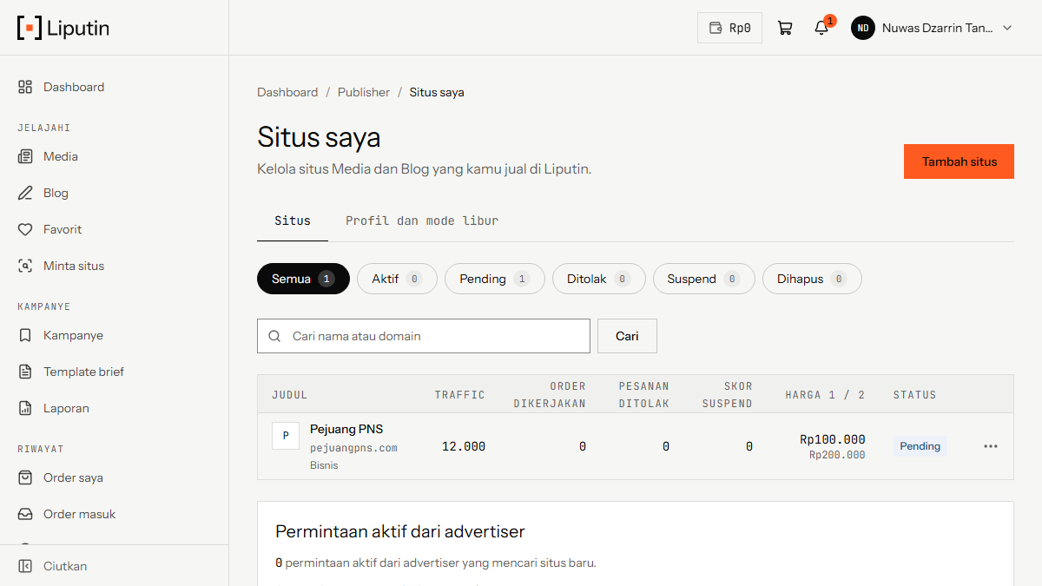Click the 12.000 traffic value
The height and width of the screenshot is (586, 1042).
[464, 446]
